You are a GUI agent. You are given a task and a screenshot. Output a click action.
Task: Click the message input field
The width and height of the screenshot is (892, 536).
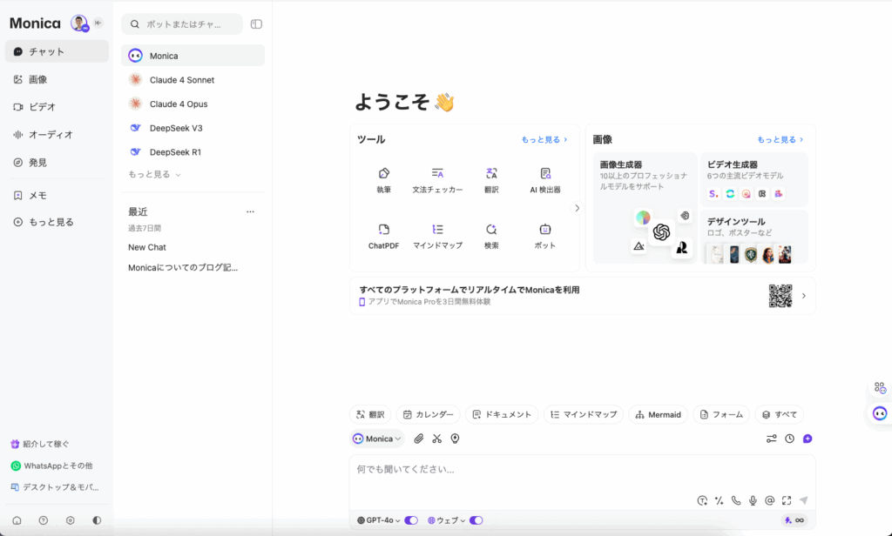(583, 470)
